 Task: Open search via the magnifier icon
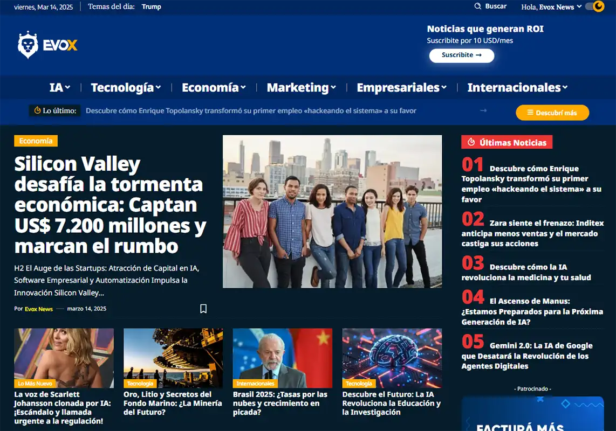pos(478,6)
